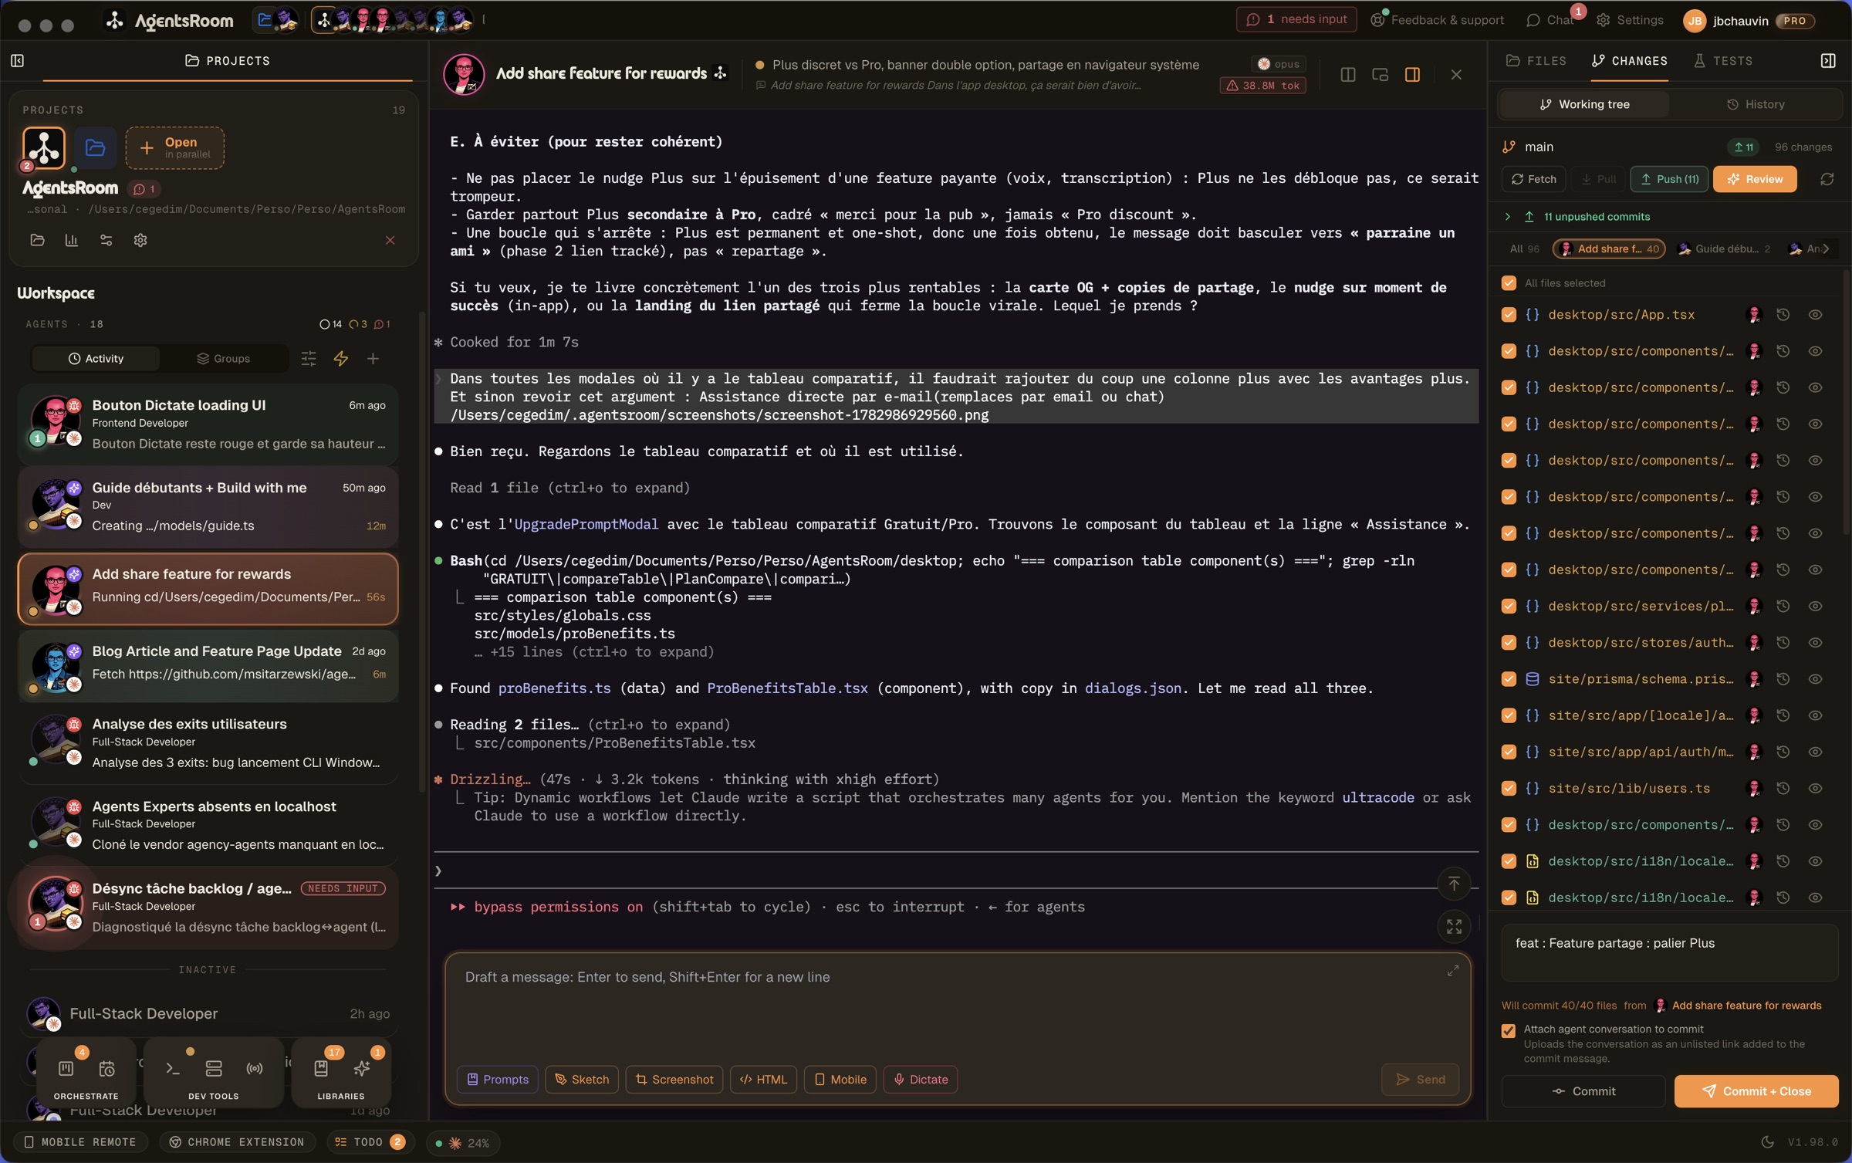Image resolution: width=1852 pixels, height=1163 pixels.
Task: Open the second agent avatars group in title bar
Action: [393, 20]
